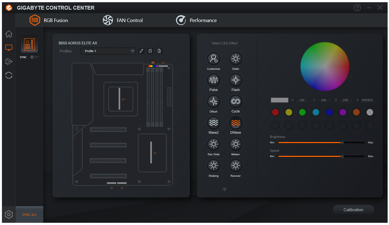This screenshot has height=225, width=389.
Task: Click the hex color F0F0F0 field
Action: pyautogui.click(x=367, y=100)
